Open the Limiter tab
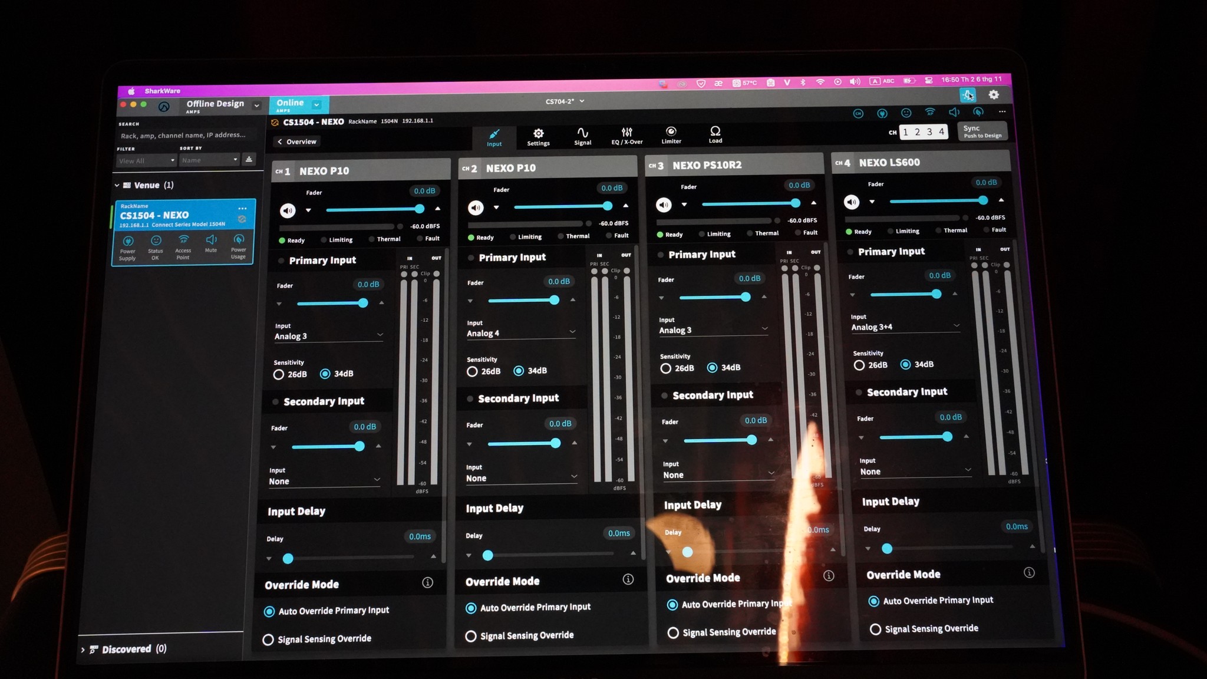The height and width of the screenshot is (679, 1207). pyautogui.click(x=671, y=135)
